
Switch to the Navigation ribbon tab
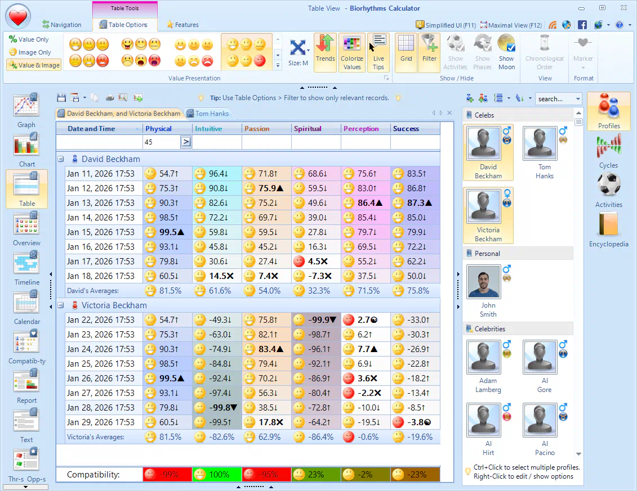click(62, 25)
